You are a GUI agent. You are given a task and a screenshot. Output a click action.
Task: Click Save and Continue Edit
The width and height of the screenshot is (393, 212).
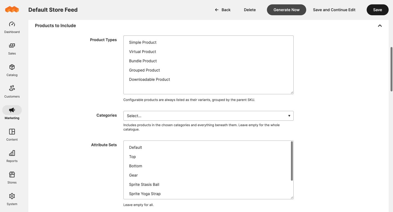[x=334, y=10]
